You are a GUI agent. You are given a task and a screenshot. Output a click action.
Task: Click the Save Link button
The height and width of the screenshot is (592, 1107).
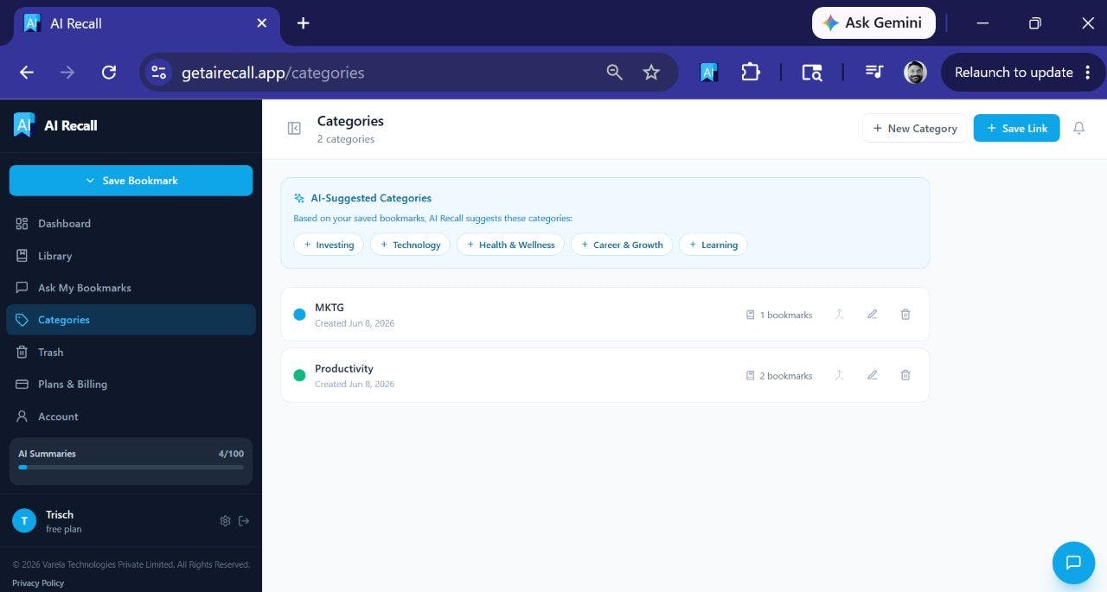[1016, 128]
